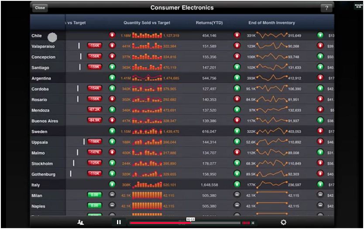Screen dimensions: 364x229
Task: Click Chile's green up arrow after inventory figures
Action: click(x=320, y=35)
